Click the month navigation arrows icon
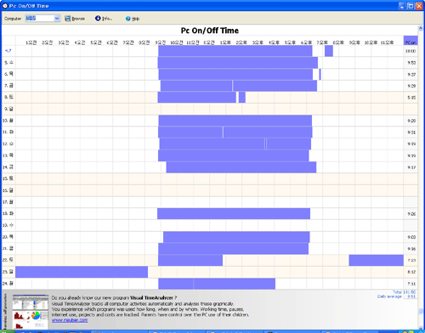Screen dimensions: 425x333 click(x=8, y=51)
